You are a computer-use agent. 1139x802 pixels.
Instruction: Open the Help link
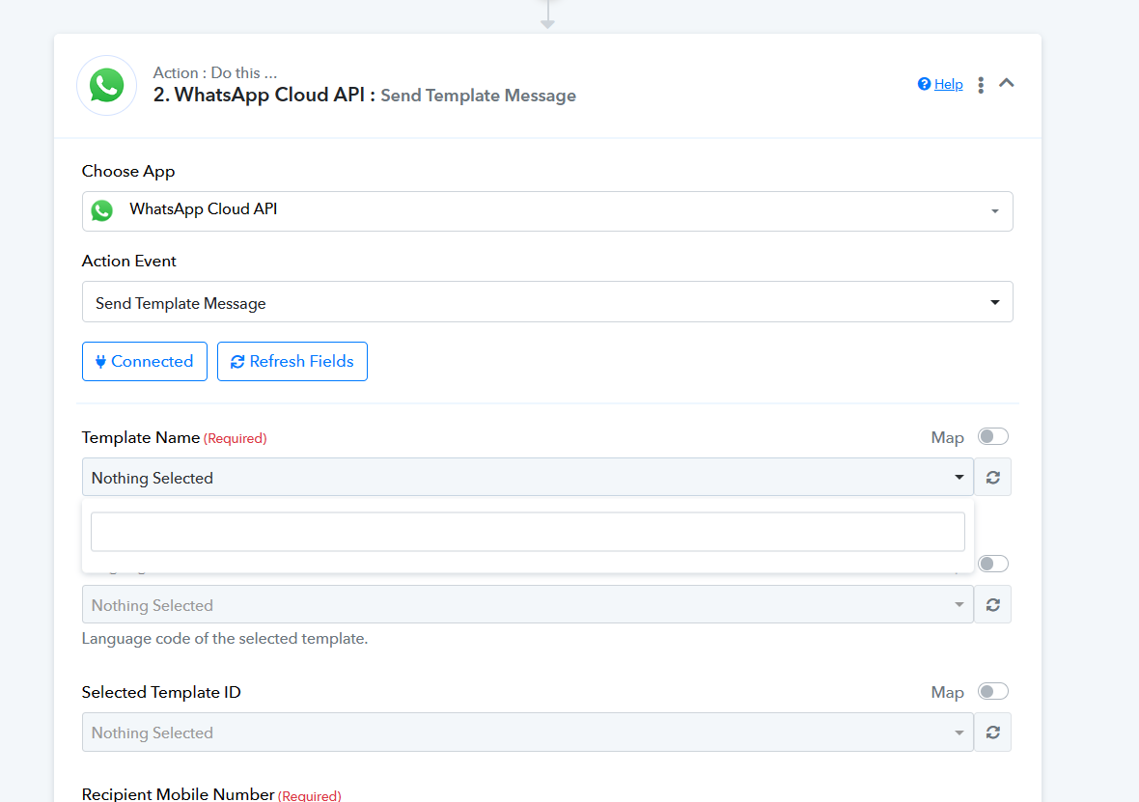coord(948,84)
